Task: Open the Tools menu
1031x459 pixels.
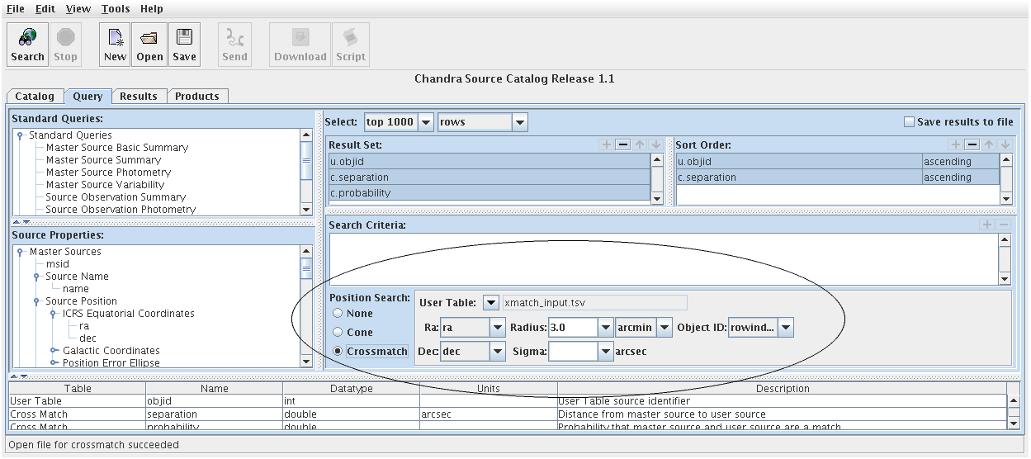Action: pyautogui.click(x=116, y=8)
